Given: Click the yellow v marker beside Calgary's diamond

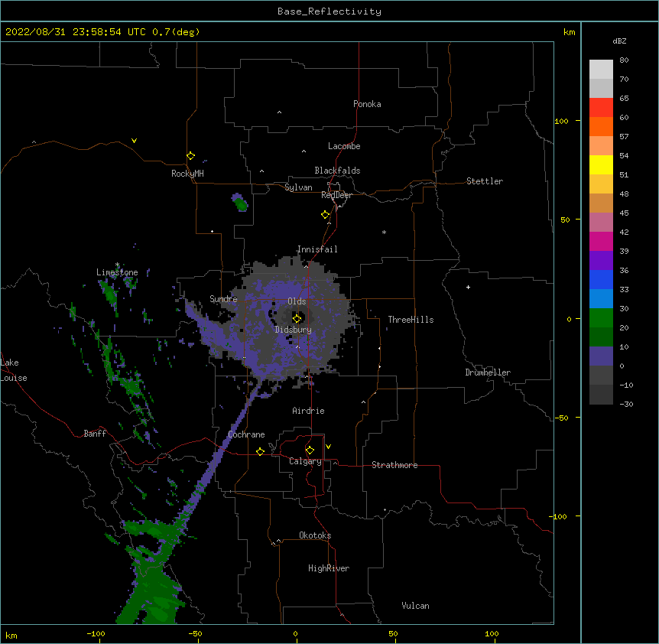Looking at the screenshot, I should [328, 447].
